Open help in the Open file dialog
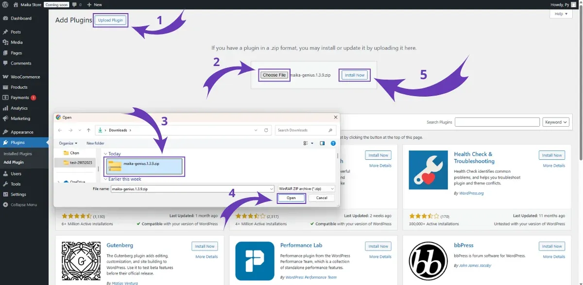583x285 pixels. 333,143
